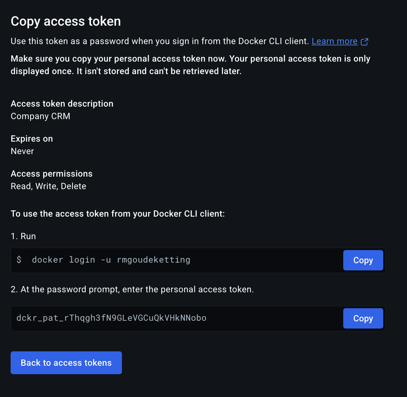The width and height of the screenshot is (407, 397).
Task: Open the Learn more documentation link
Action: point(334,41)
